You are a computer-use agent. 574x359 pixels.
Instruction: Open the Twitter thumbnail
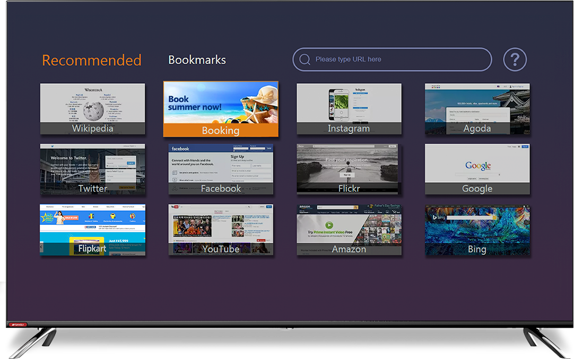coord(93,169)
